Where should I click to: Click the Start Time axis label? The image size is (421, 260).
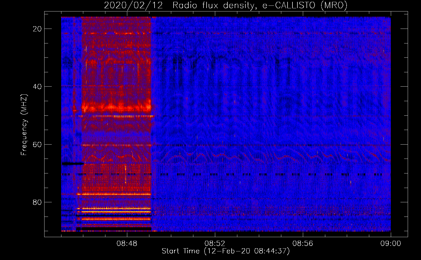click(x=226, y=251)
